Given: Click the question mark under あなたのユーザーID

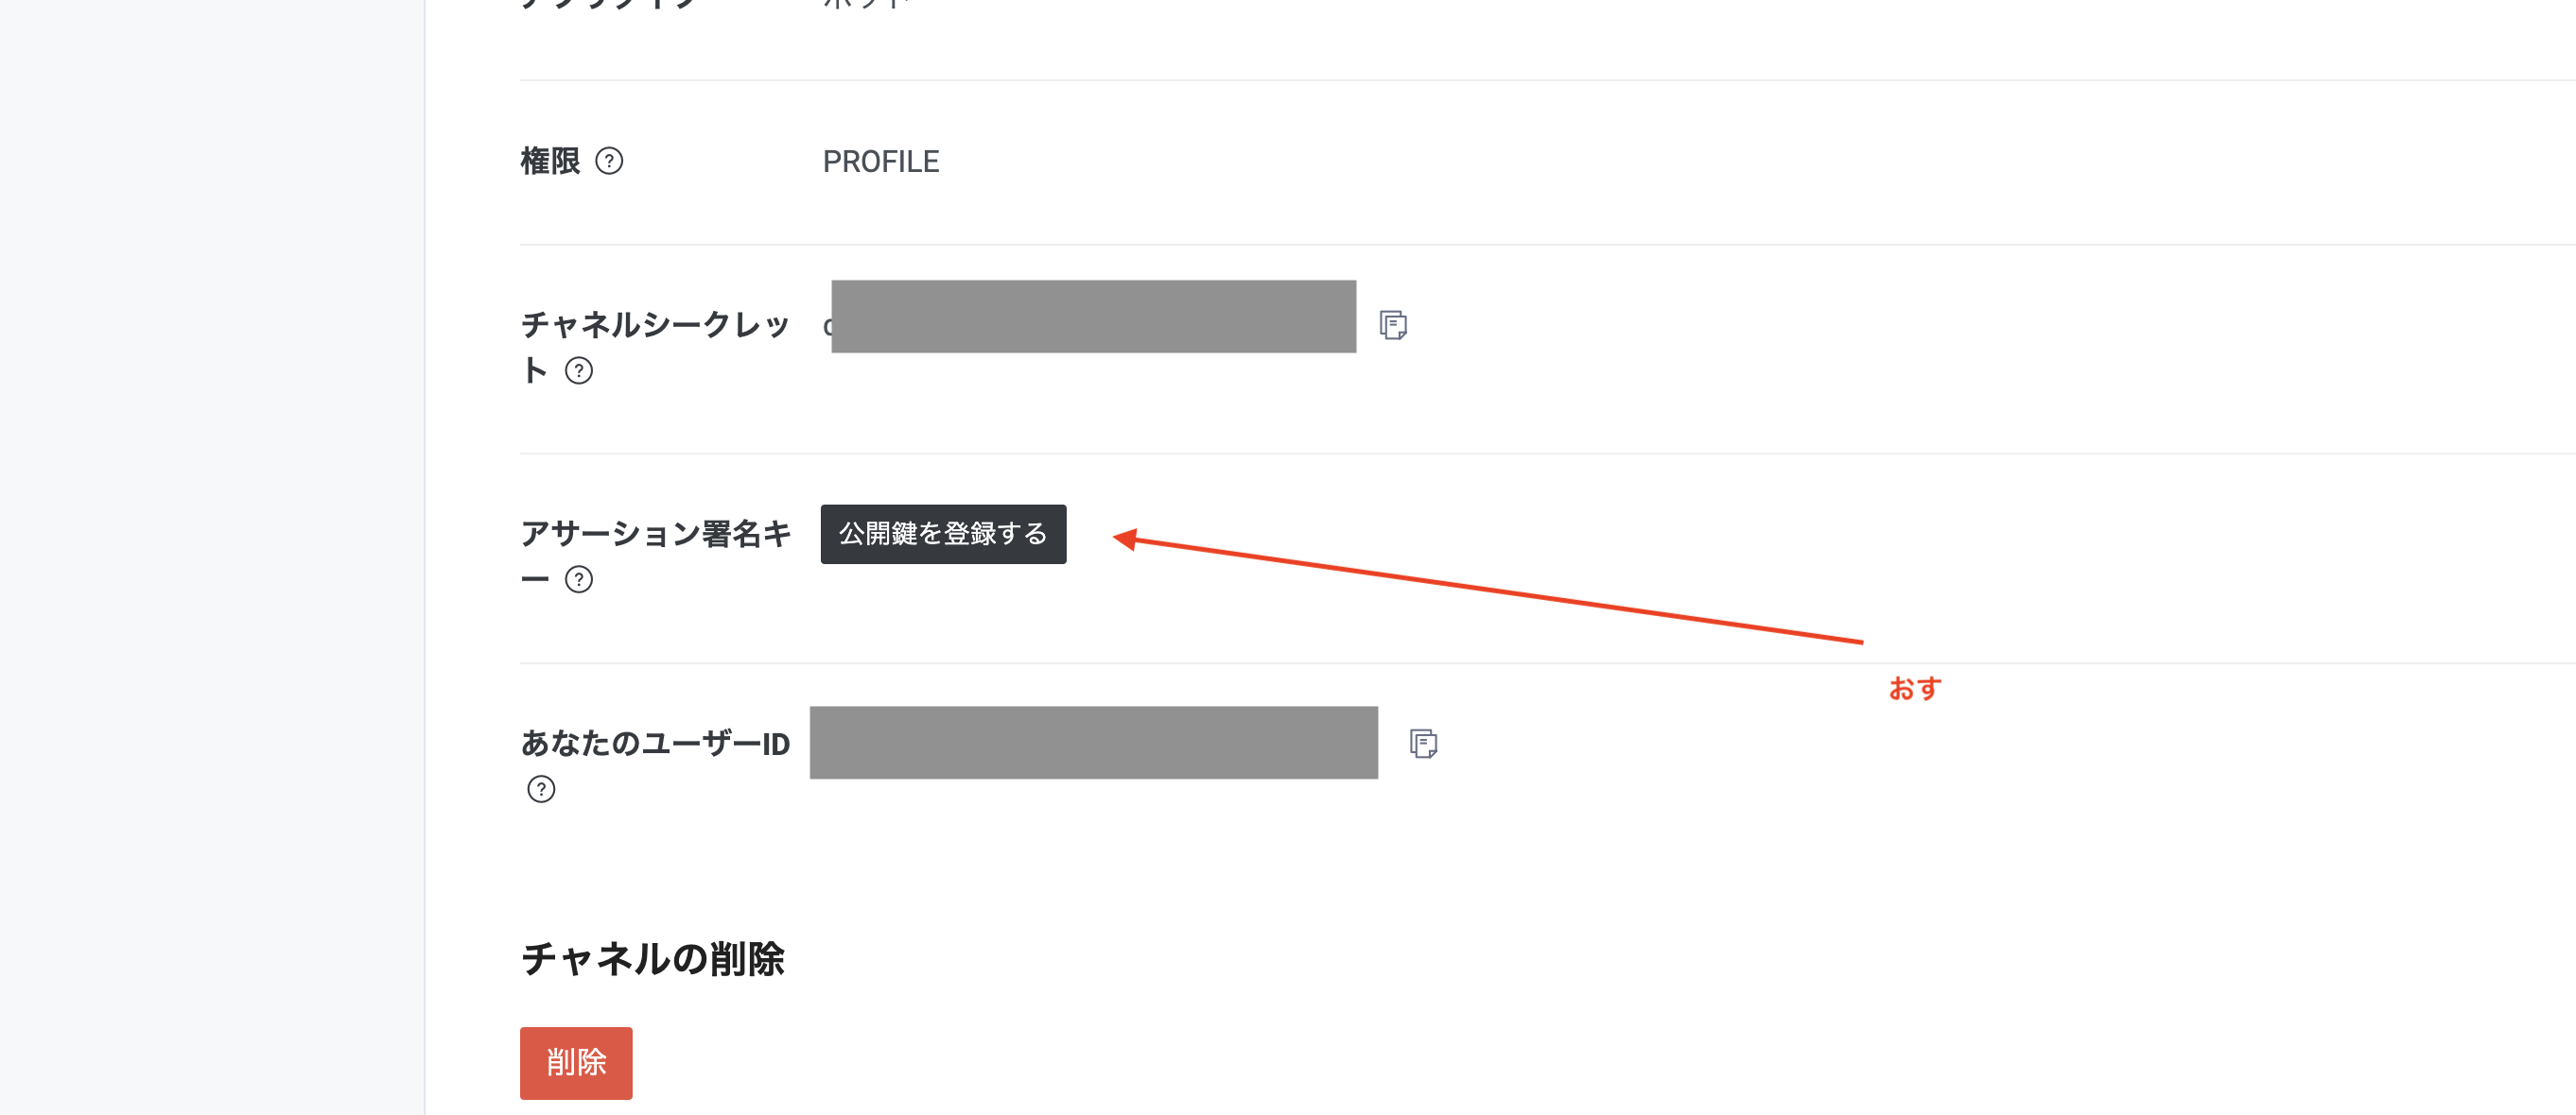Looking at the screenshot, I should click(x=540, y=790).
